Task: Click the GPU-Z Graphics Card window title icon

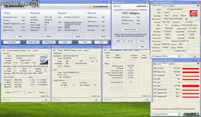Action: 152,3
